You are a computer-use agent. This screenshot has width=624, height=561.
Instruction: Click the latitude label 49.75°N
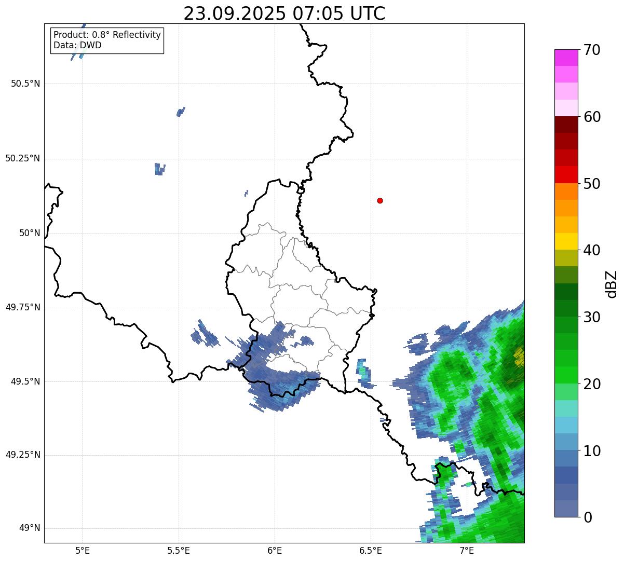pos(23,307)
